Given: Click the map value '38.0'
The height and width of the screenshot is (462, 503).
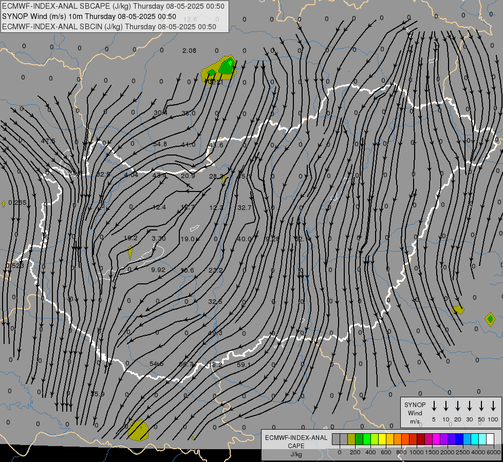Looking at the screenshot, I should point(189,113).
